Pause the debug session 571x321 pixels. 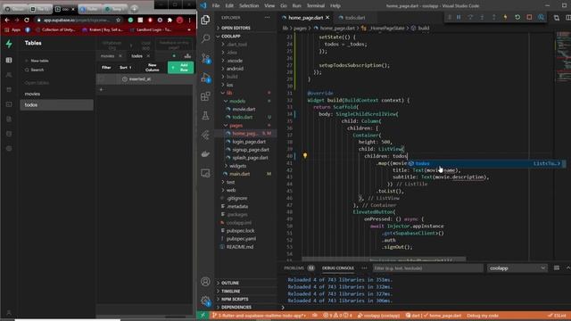(459, 17)
